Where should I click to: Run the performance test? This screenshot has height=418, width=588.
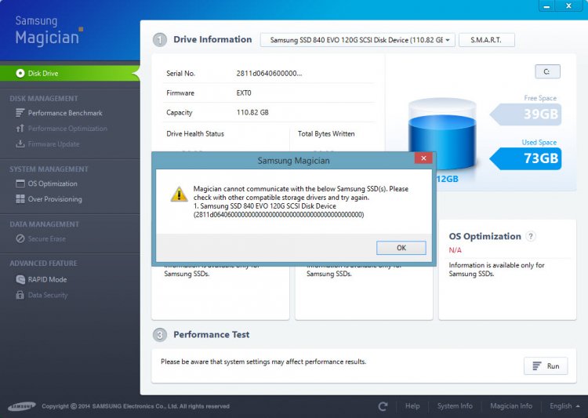pyautogui.click(x=546, y=365)
